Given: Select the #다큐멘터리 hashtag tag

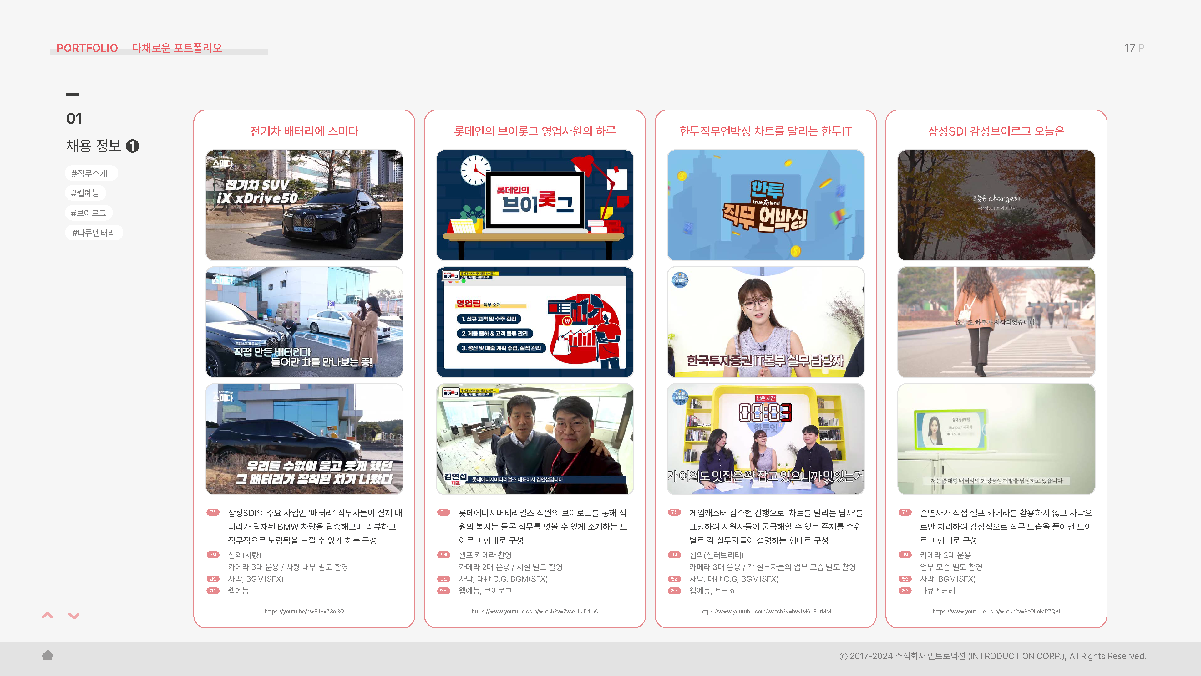Looking at the screenshot, I should 94,233.
